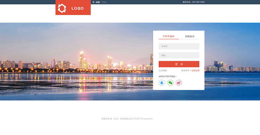Select the 成都 city name
Image resolution: width=260 pixels, height=135 pixels.
[97, 2]
